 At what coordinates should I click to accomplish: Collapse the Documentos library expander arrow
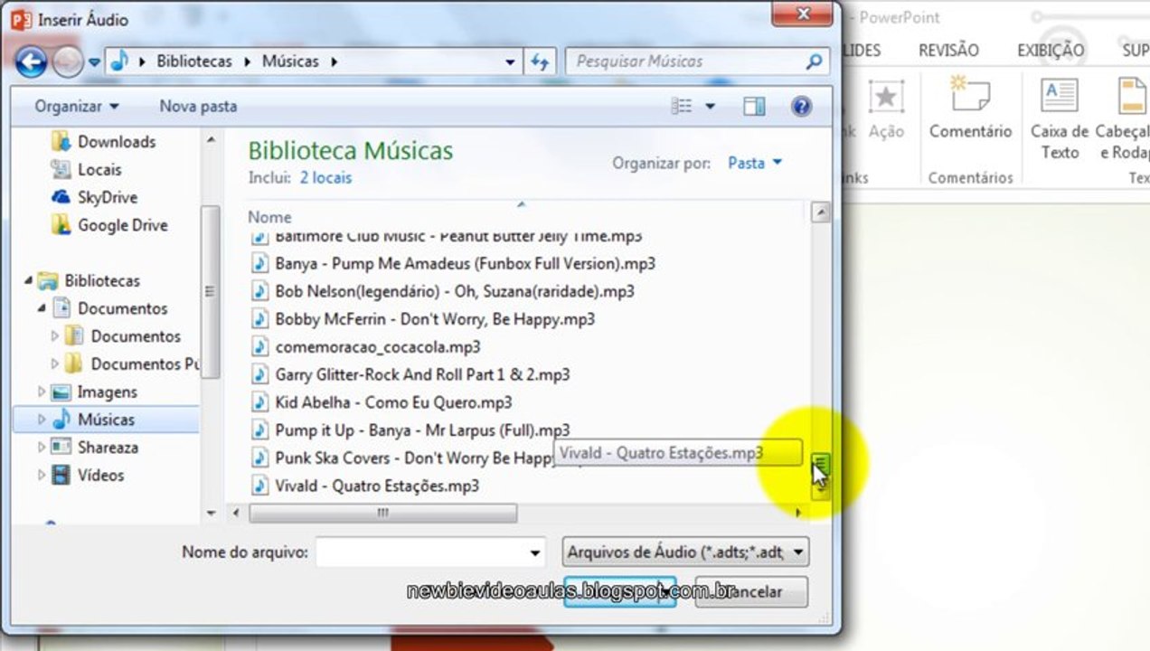pos(42,308)
